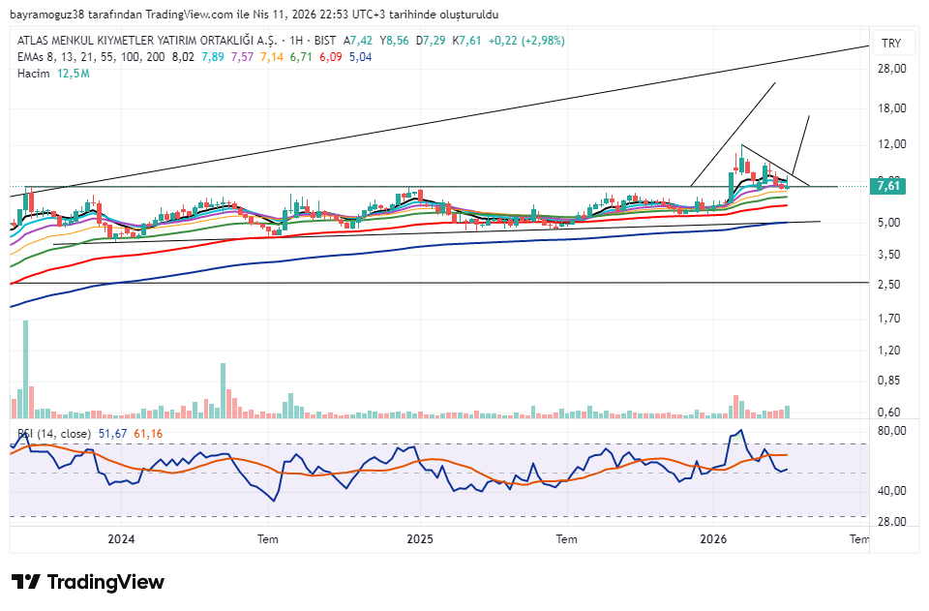929x611 pixels.
Task: Click the orange EMA value 7,14
Action: coord(272,57)
